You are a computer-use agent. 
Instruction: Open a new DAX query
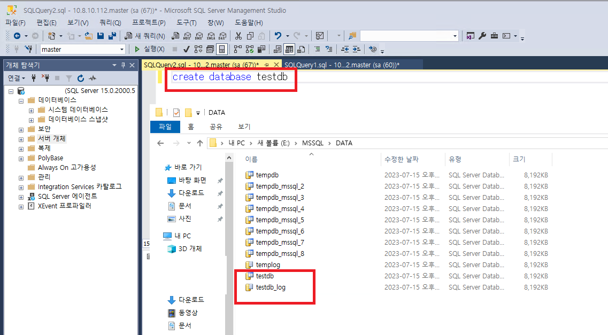(x=222, y=36)
